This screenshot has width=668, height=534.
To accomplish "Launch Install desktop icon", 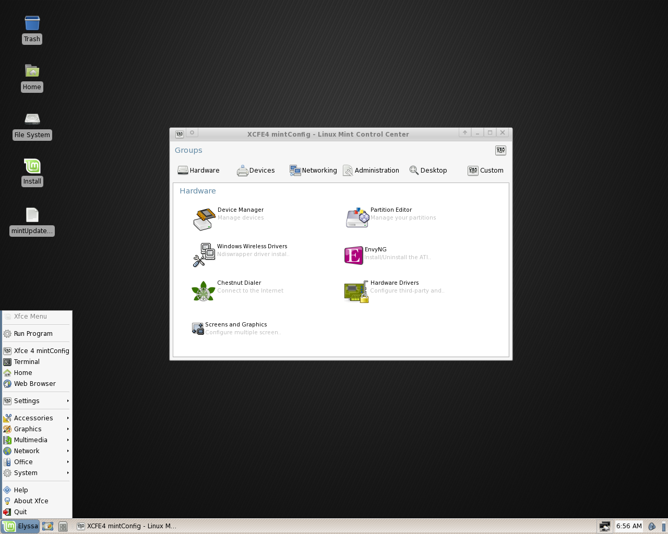I will [32, 166].
